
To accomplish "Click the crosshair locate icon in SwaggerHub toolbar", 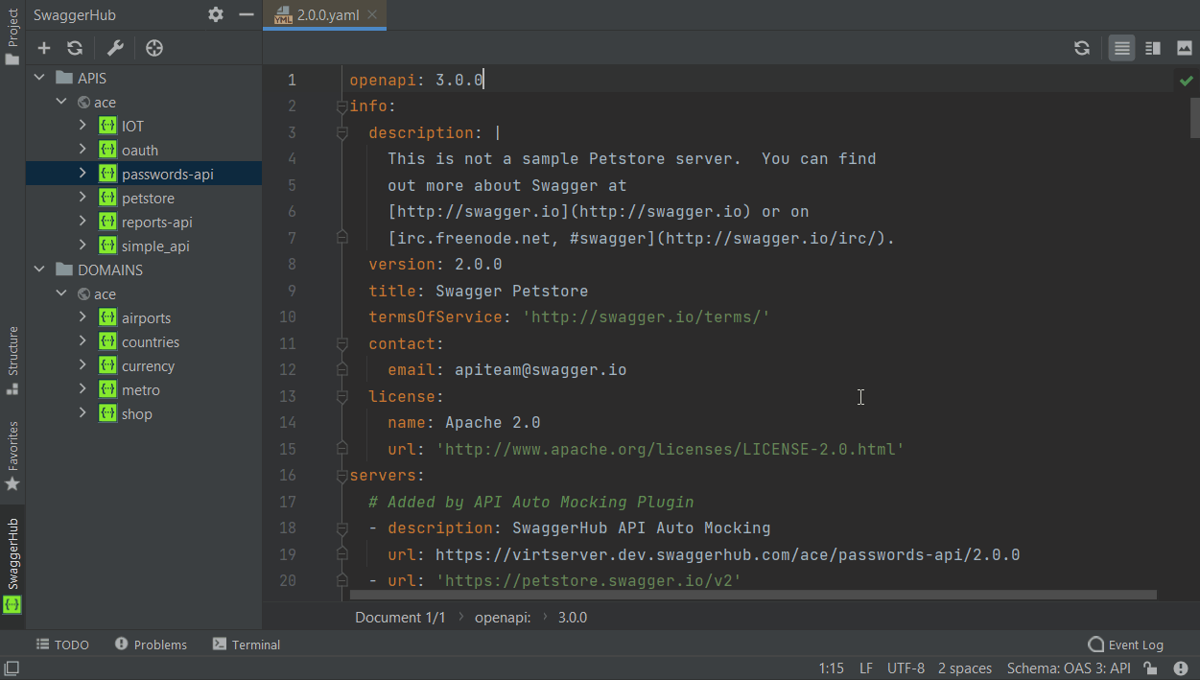I will 153,47.
